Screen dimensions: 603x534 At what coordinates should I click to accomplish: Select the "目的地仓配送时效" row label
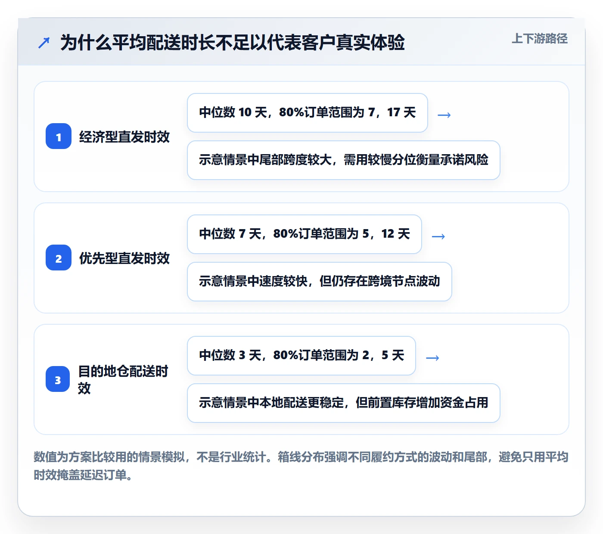point(123,379)
